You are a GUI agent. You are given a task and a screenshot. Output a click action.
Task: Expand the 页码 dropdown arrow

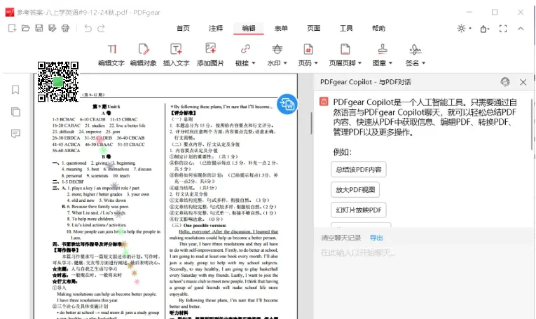316,63
